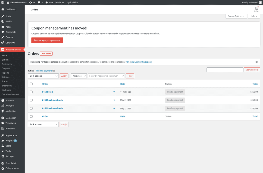263x173 pixels.
Task: Open the top Bulk actions dropdown
Action: (x=43, y=76)
